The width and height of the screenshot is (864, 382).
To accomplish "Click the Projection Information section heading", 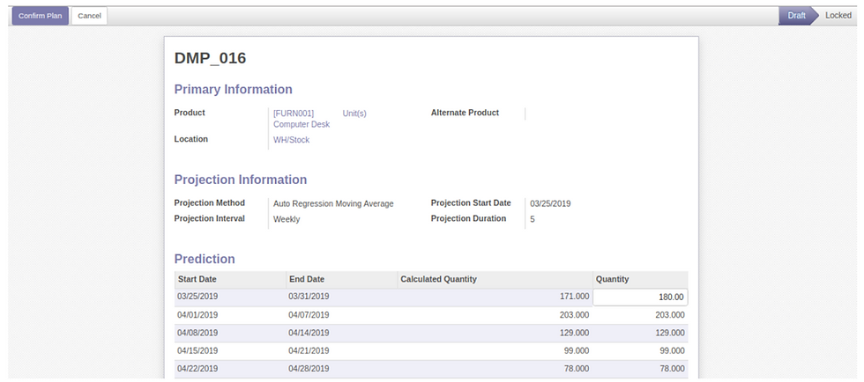I will tap(240, 180).
